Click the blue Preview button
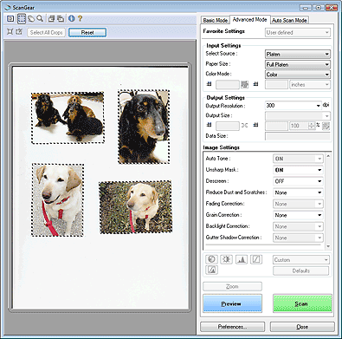 pyautogui.click(x=232, y=303)
